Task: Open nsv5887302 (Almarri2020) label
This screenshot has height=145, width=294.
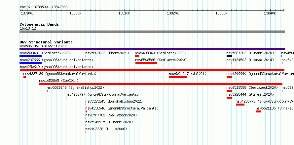Action: click(x=250, y=53)
